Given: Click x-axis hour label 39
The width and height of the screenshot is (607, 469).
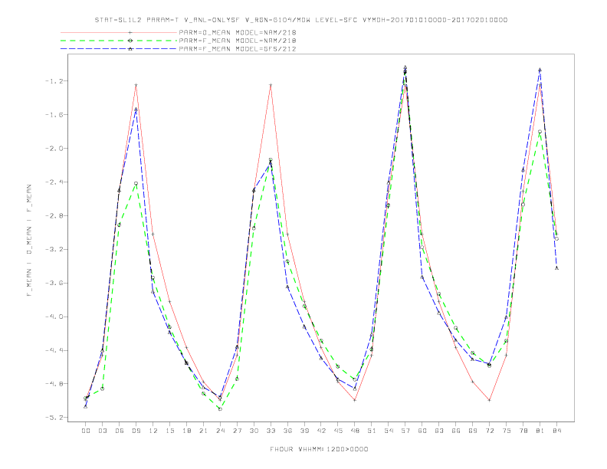Looking at the screenshot, I should [304, 431].
